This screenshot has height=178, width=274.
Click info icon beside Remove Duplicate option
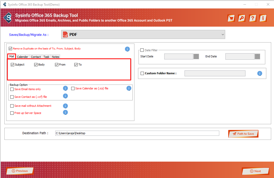pyautogui.click(x=127, y=49)
